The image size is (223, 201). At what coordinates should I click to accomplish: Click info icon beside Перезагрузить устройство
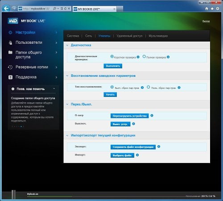coord(152,116)
